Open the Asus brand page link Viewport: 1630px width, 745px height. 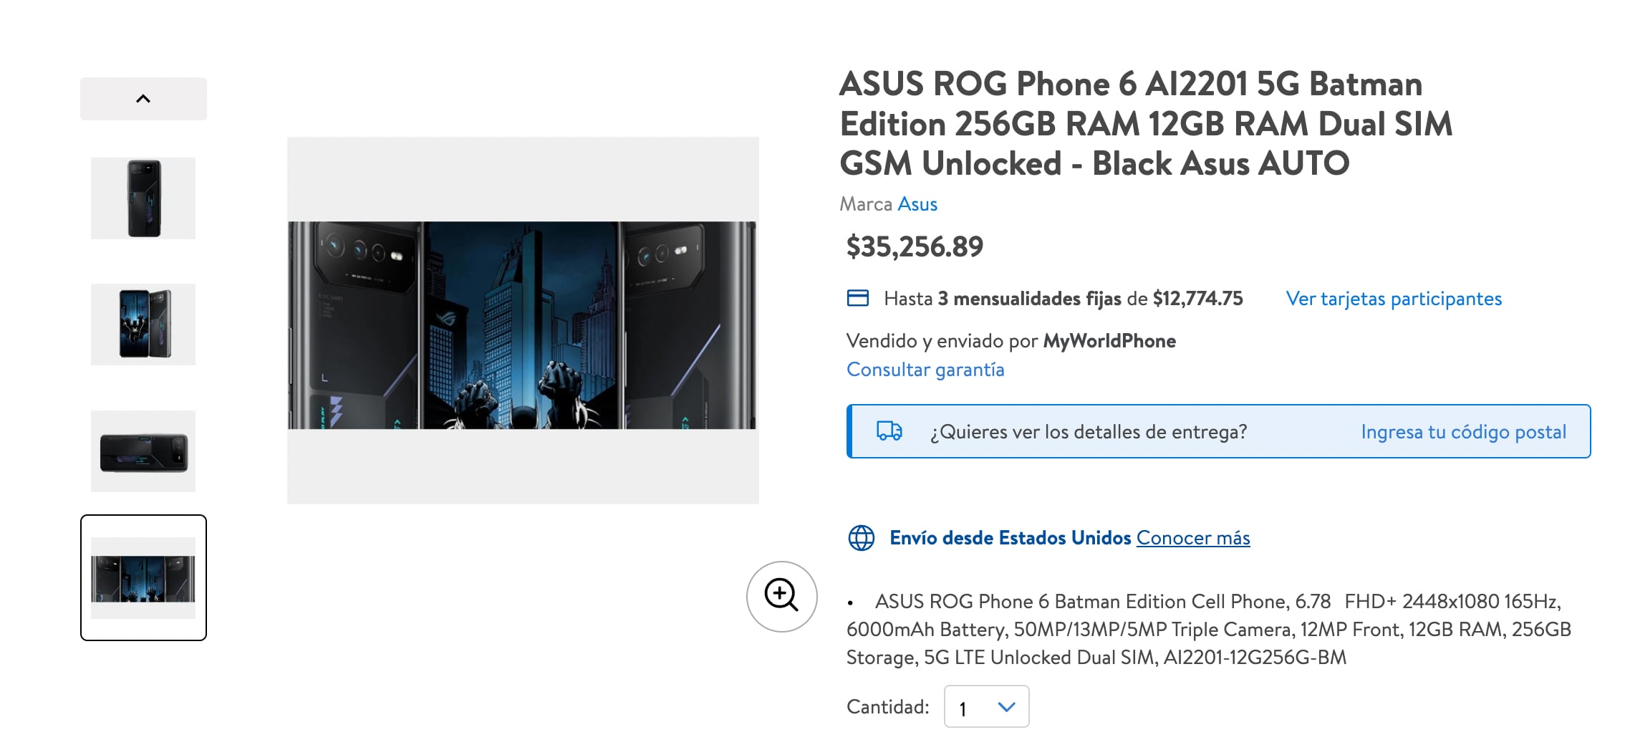coord(918,204)
